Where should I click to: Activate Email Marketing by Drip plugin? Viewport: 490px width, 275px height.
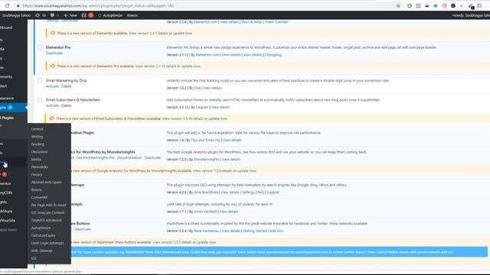(x=52, y=86)
